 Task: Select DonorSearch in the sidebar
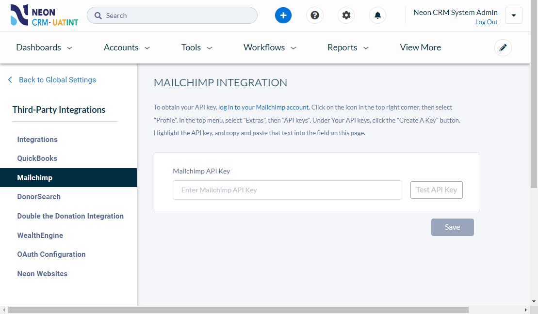pos(39,197)
